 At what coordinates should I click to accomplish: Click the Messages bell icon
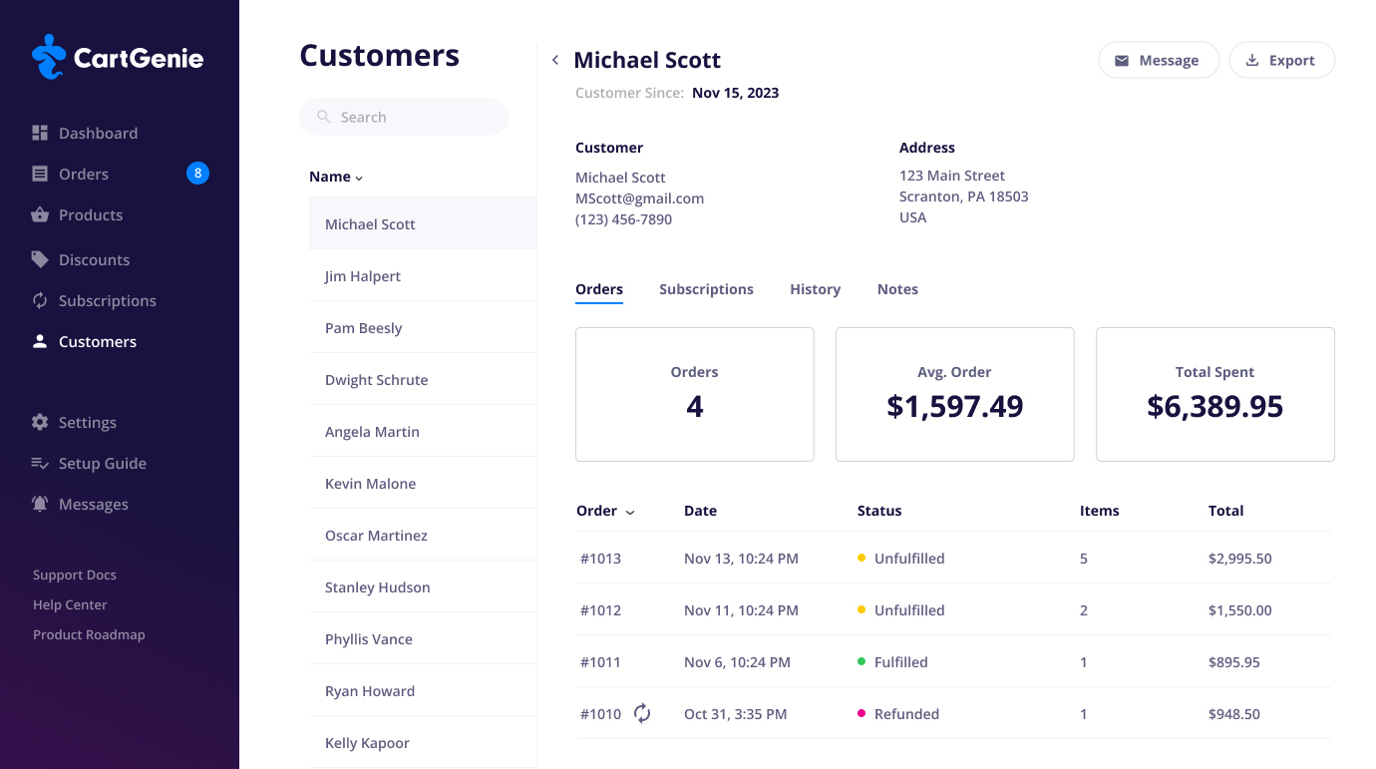pyautogui.click(x=40, y=504)
